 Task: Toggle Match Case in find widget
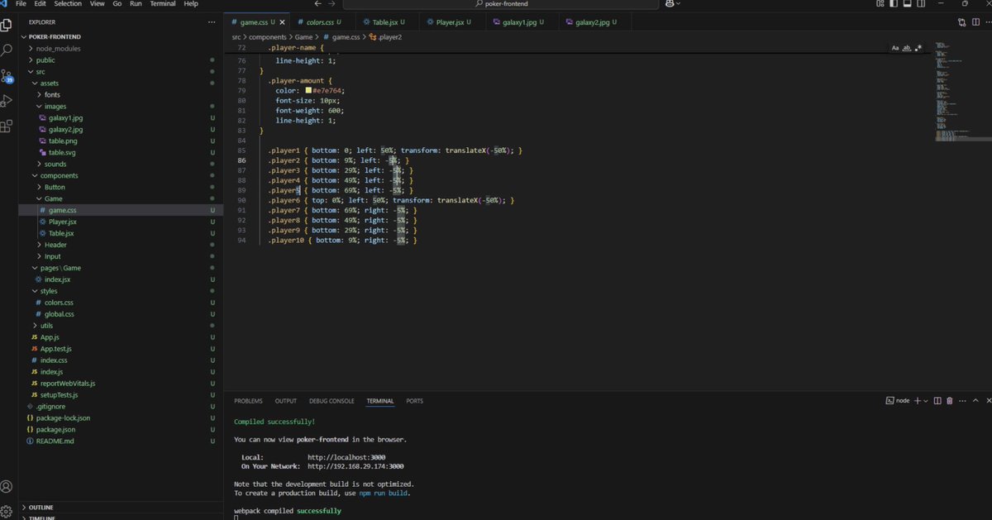895,48
